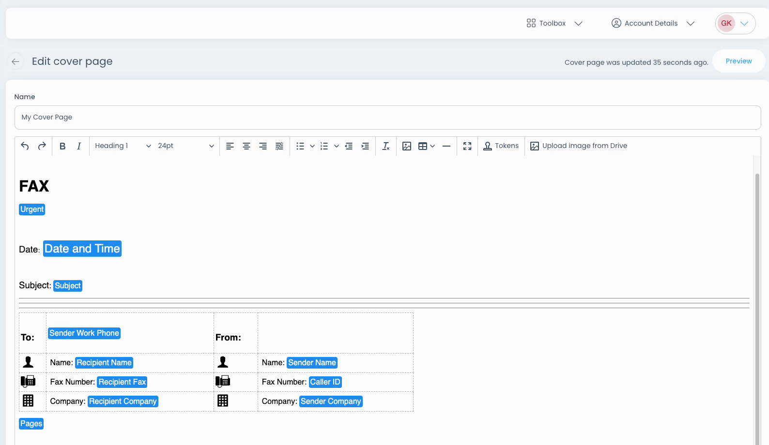769x445 pixels.
Task: Toggle italic formatting
Action: [x=79, y=146]
